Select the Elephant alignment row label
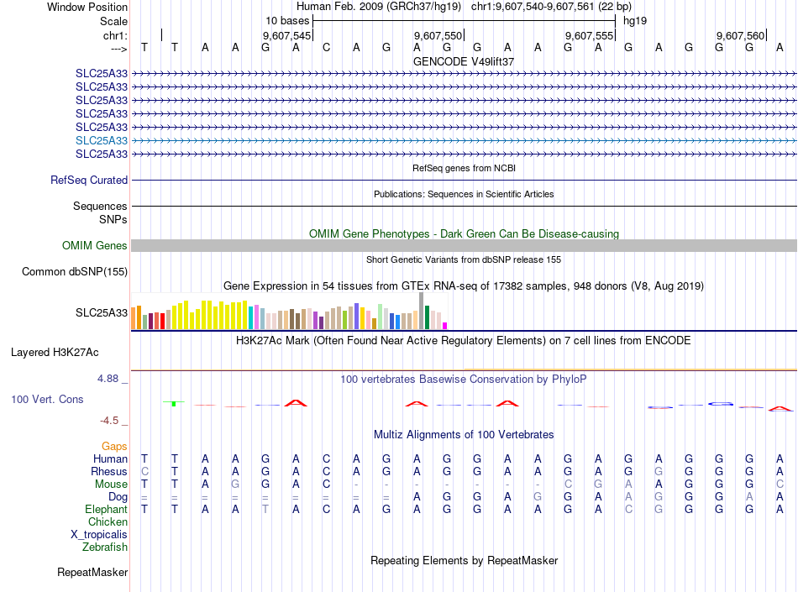 tap(106, 509)
